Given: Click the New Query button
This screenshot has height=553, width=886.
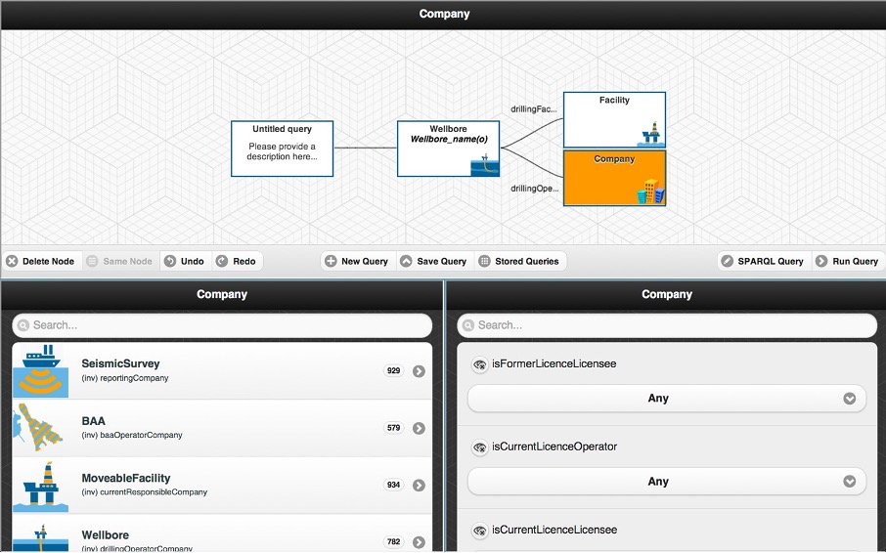Looking at the screenshot, I should (x=357, y=262).
